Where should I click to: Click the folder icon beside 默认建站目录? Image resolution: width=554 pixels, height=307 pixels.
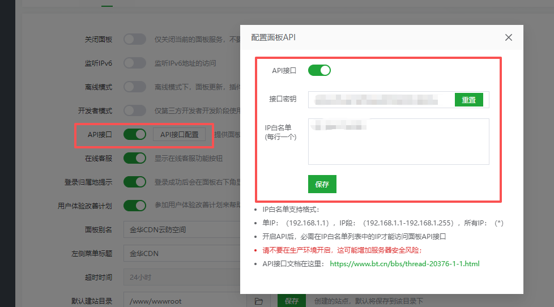(x=258, y=301)
